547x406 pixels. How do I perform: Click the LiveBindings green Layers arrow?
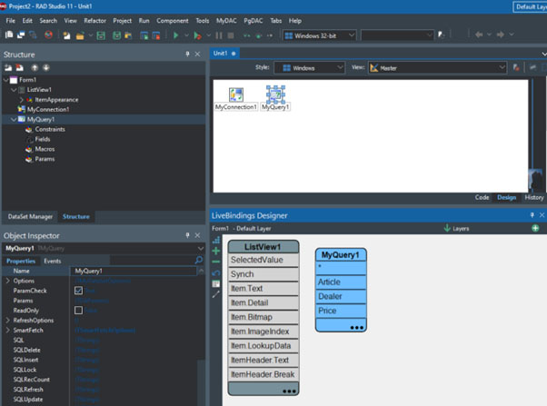tap(447, 228)
